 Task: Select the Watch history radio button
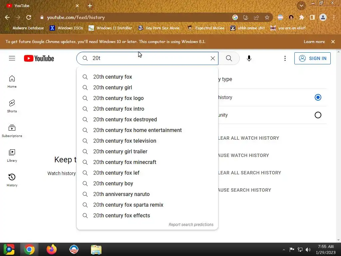pyautogui.click(x=318, y=97)
